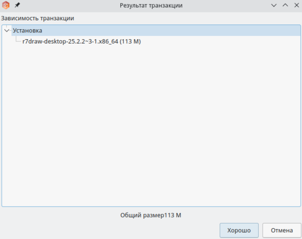302x239 pixels.
Task: Close the Результат транзакции dialog
Action: (297, 5)
